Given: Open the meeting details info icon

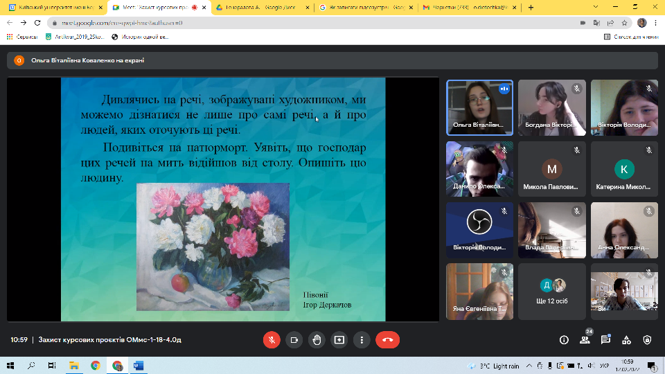Looking at the screenshot, I should (564, 340).
